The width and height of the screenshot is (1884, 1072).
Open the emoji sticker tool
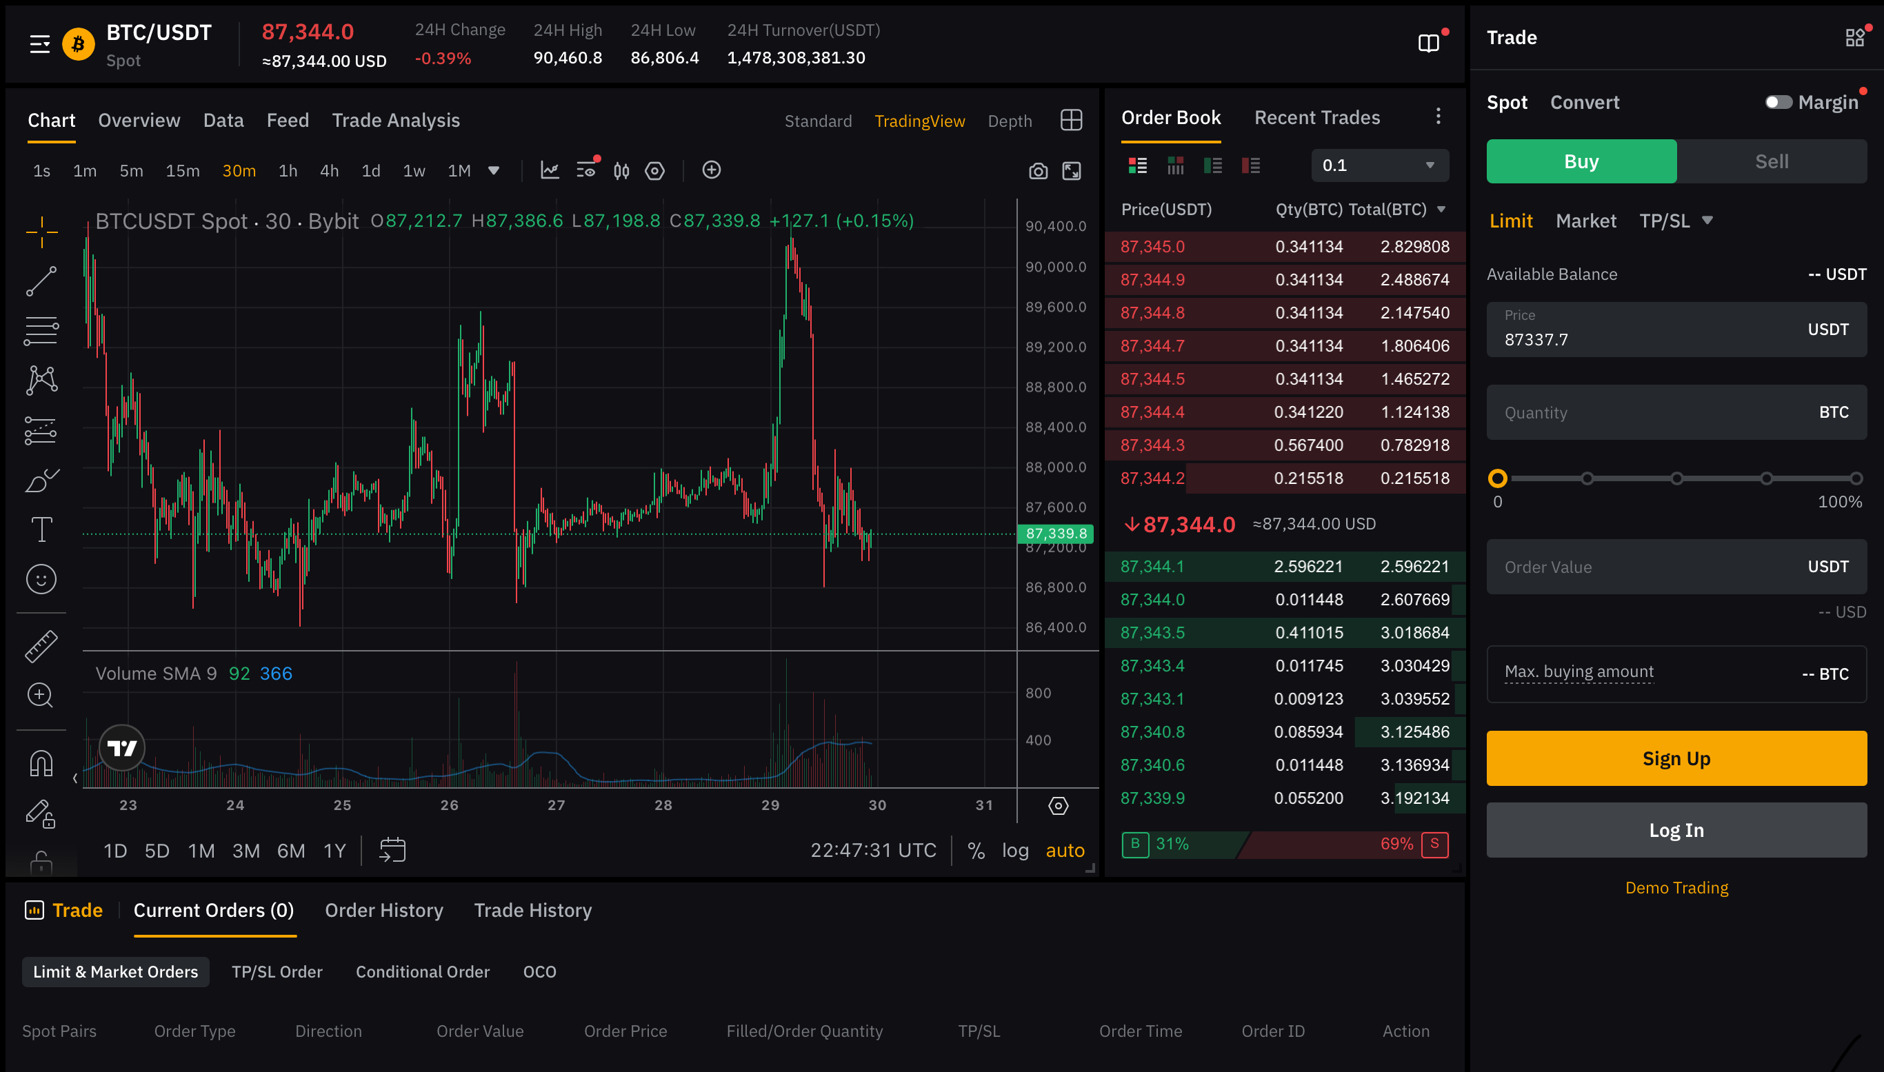click(41, 580)
